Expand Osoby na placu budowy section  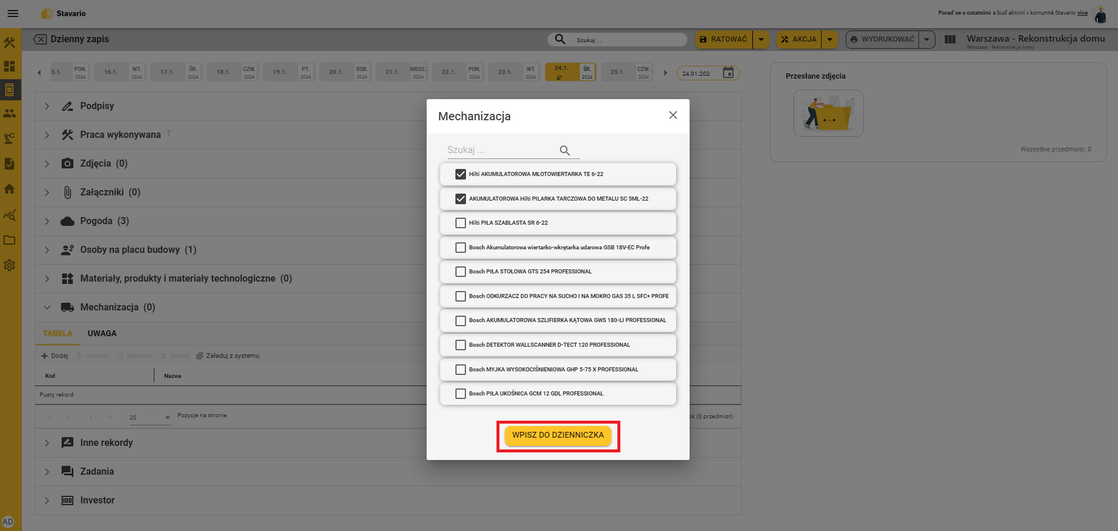[x=47, y=250]
